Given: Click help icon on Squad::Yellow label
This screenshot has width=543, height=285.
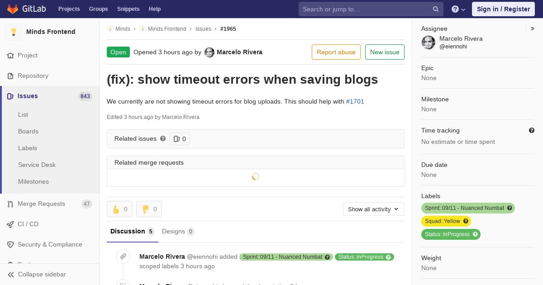Looking at the screenshot, I should pos(466,221).
